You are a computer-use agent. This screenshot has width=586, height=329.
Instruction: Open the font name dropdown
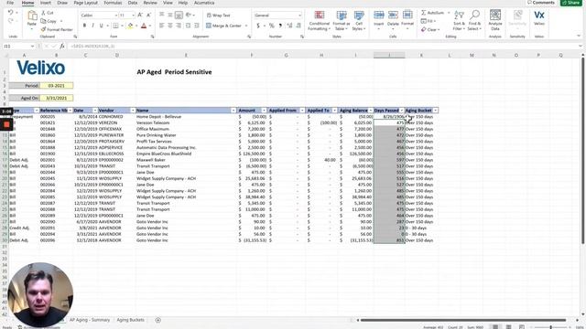point(116,16)
